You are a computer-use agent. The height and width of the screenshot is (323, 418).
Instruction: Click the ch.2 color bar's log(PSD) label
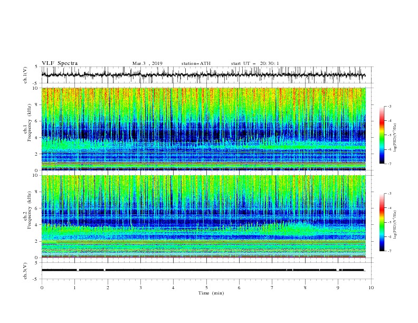pyautogui.click(x=395, y=224)
